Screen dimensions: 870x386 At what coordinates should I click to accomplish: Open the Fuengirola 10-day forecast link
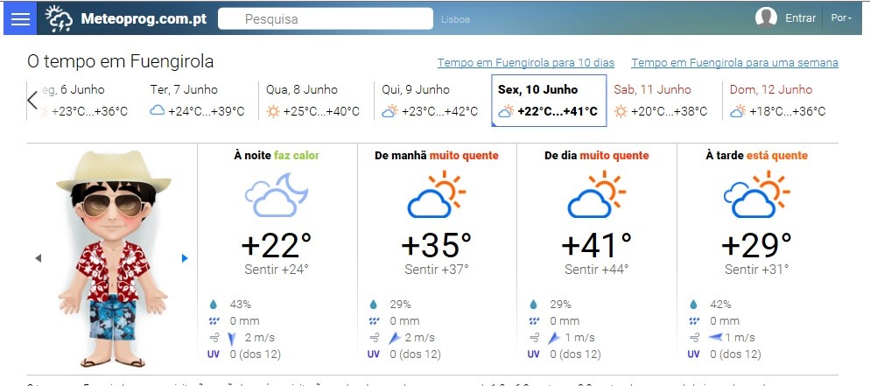(525, 63)
